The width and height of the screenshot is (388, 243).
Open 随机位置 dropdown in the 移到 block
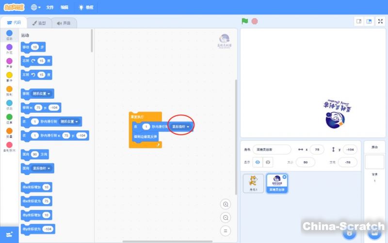[43, 93]
